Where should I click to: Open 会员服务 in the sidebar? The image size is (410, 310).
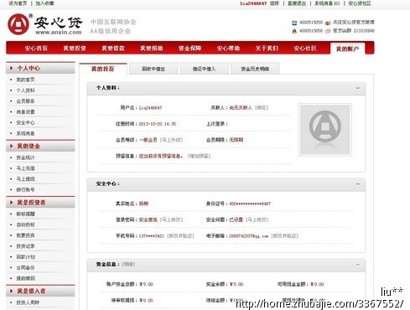pos(25,101)
